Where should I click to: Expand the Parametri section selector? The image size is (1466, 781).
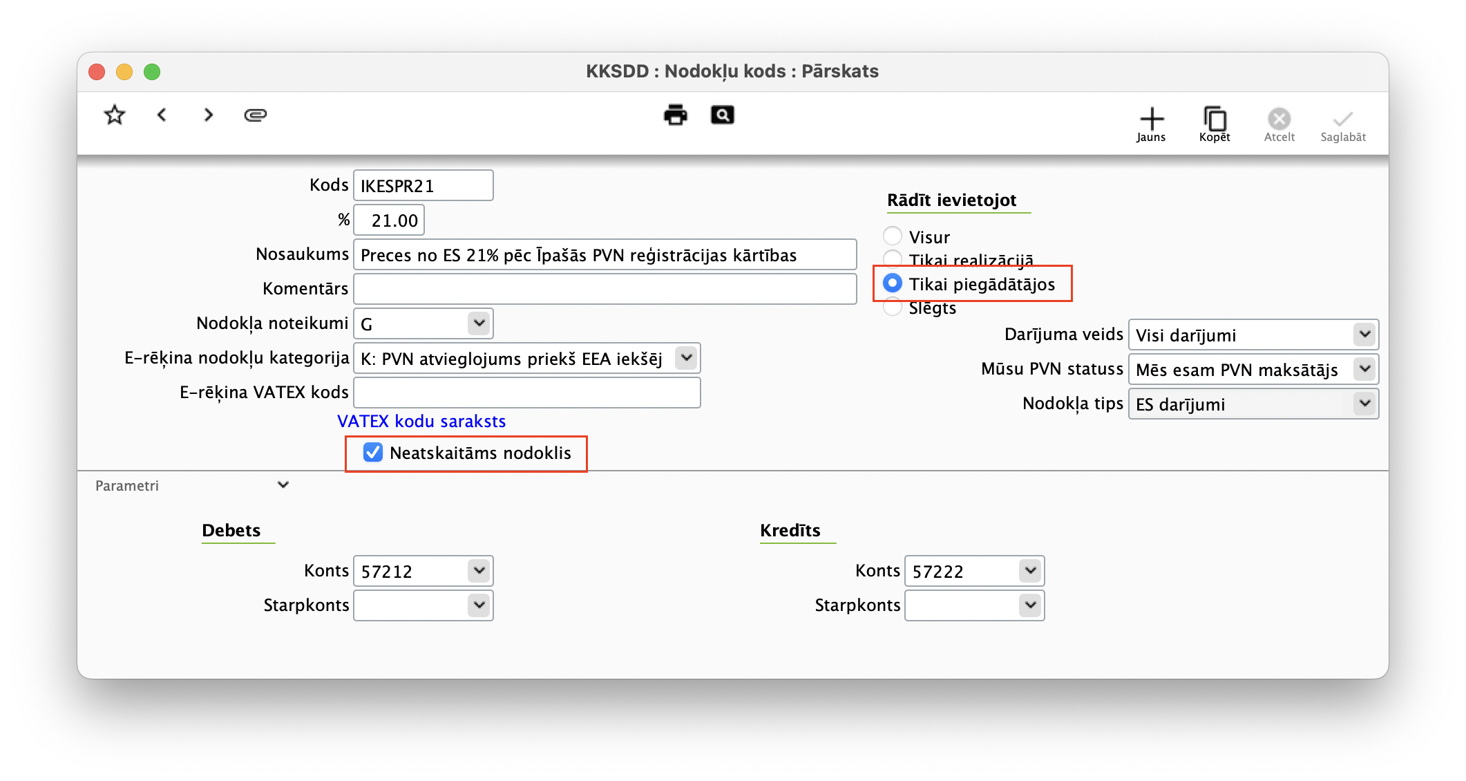(x=283, y=485)
